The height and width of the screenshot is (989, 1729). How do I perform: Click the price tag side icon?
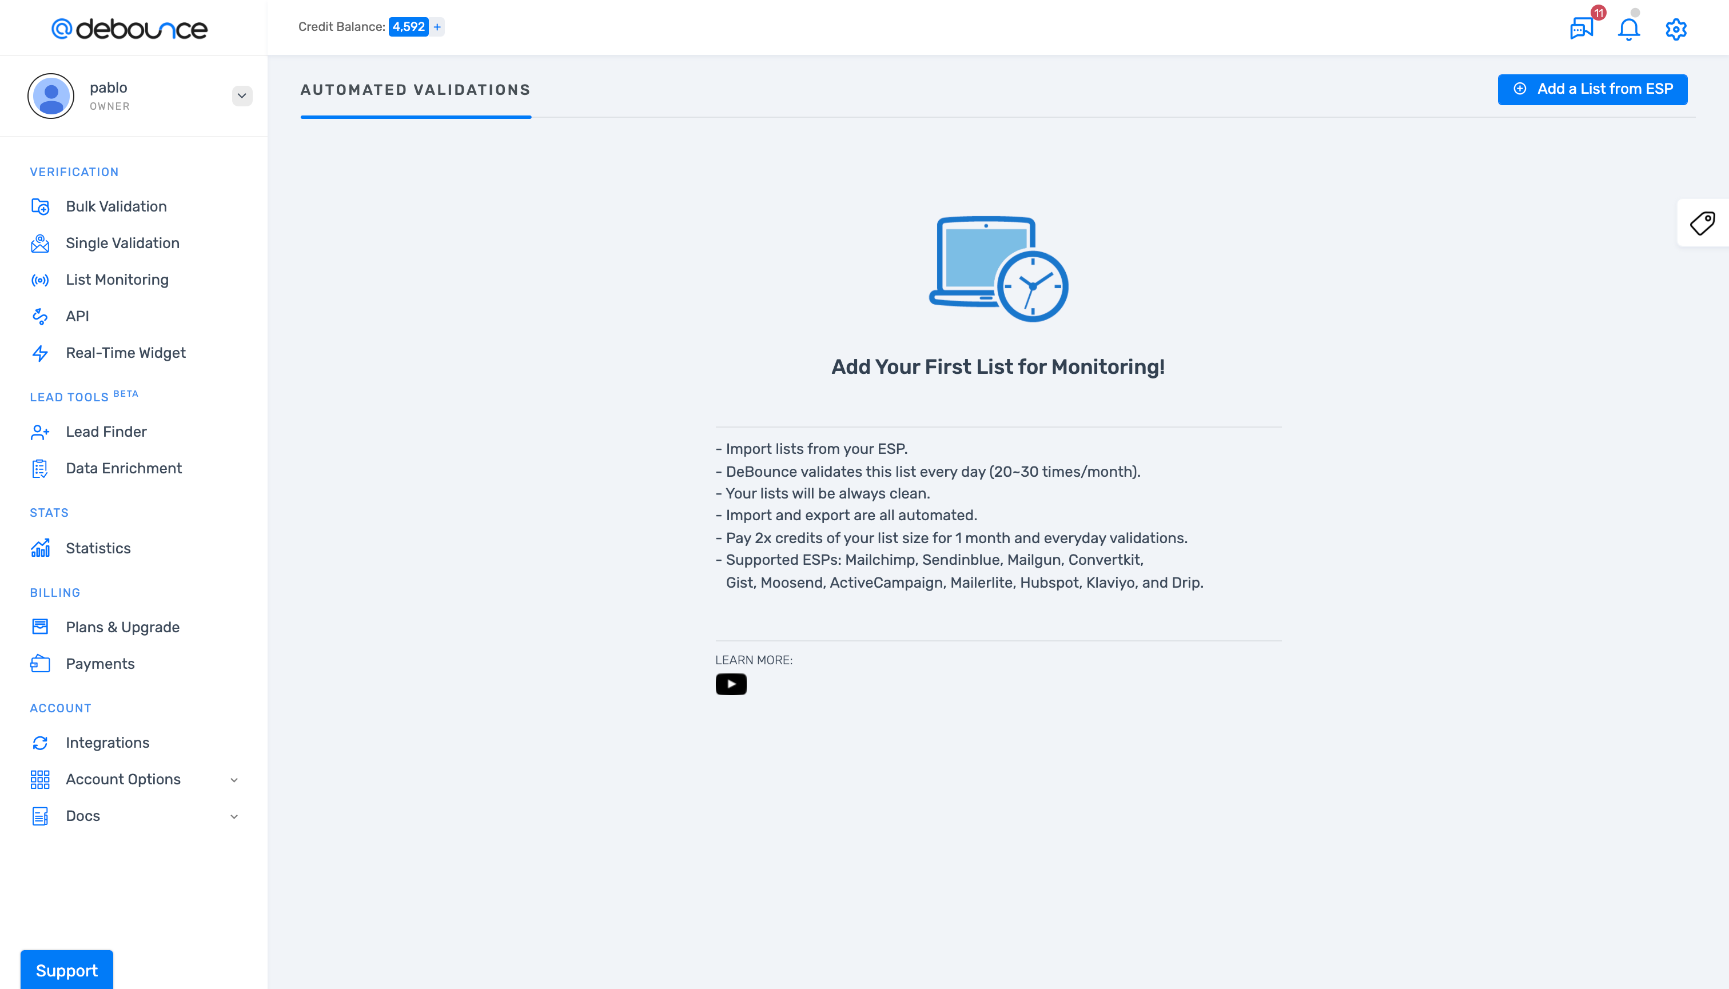1703,224
